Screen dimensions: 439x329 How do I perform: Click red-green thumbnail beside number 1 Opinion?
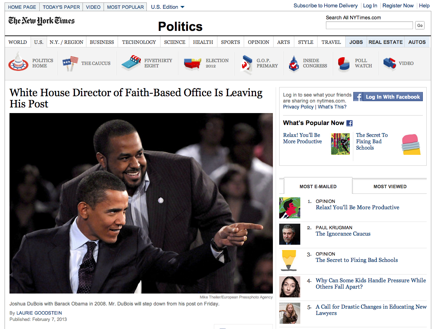point(290,208)
